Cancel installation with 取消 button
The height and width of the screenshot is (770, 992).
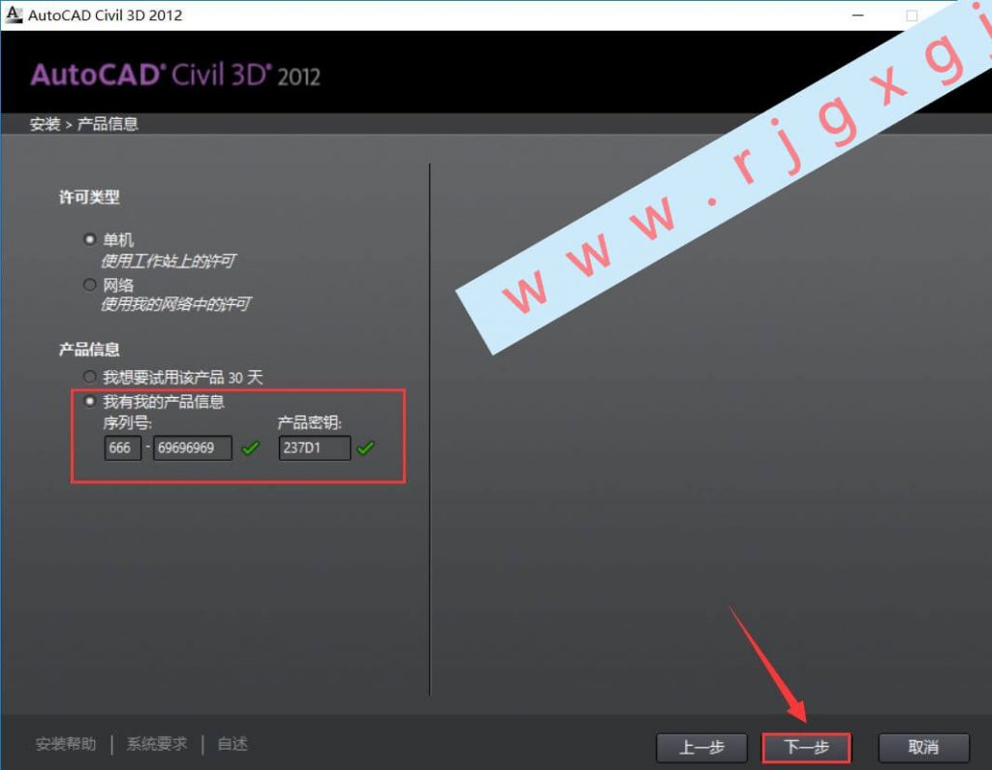point(923,747)
